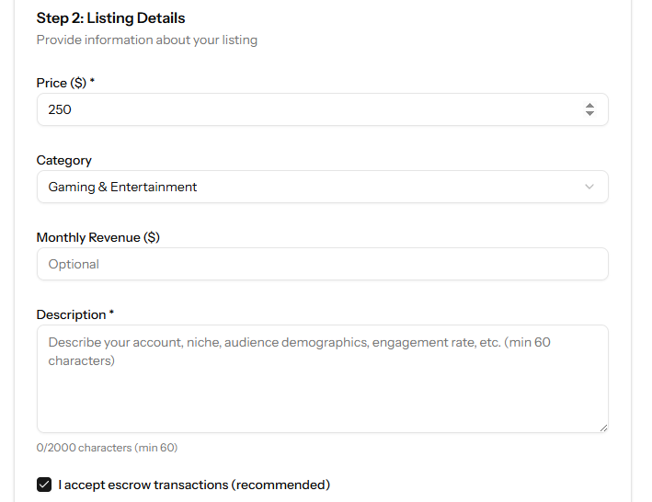Click the required asterisk beside Price

[92, 80]
